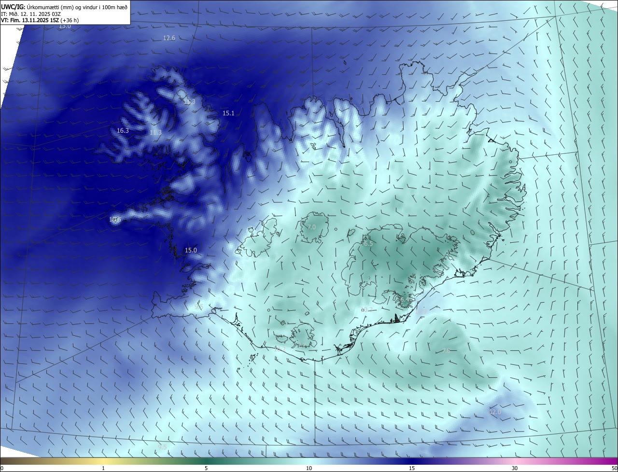Screen dimensions: 618x472
Task: Click the 6.4 value label
Action: 405,299
